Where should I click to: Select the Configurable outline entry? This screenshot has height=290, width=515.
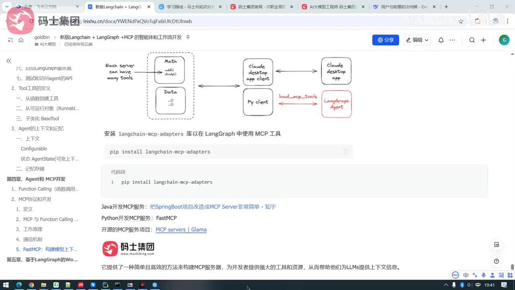point(34,149)
